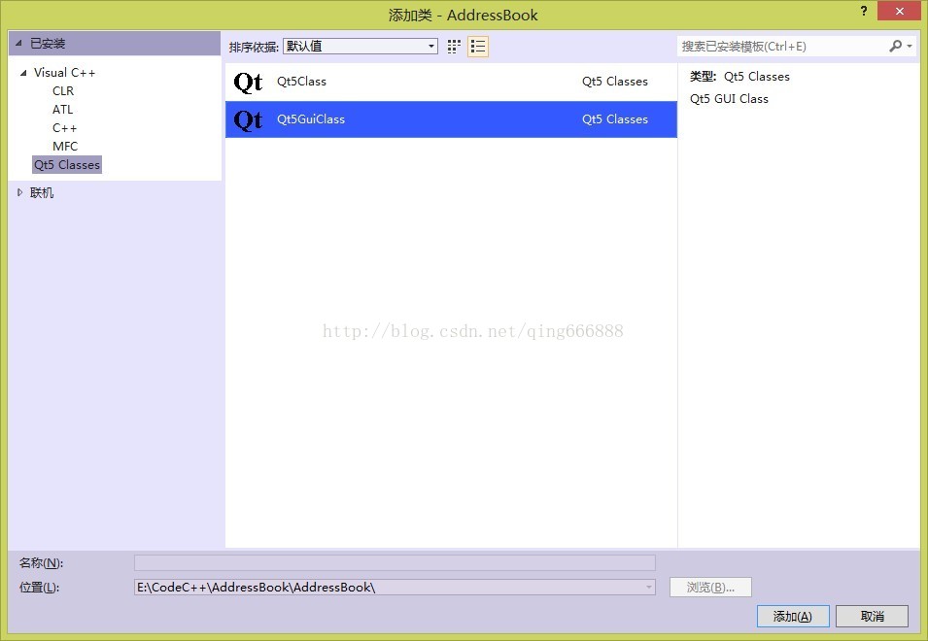Click Qt5 Classes type of Qt5Class row
The image size is (928, 641).
615,82
